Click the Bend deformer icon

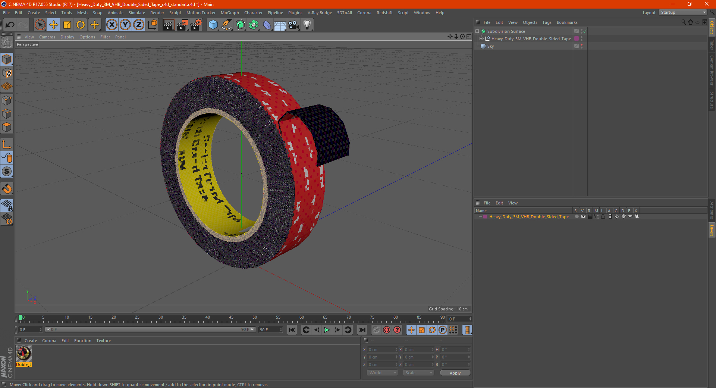point(267,25)
